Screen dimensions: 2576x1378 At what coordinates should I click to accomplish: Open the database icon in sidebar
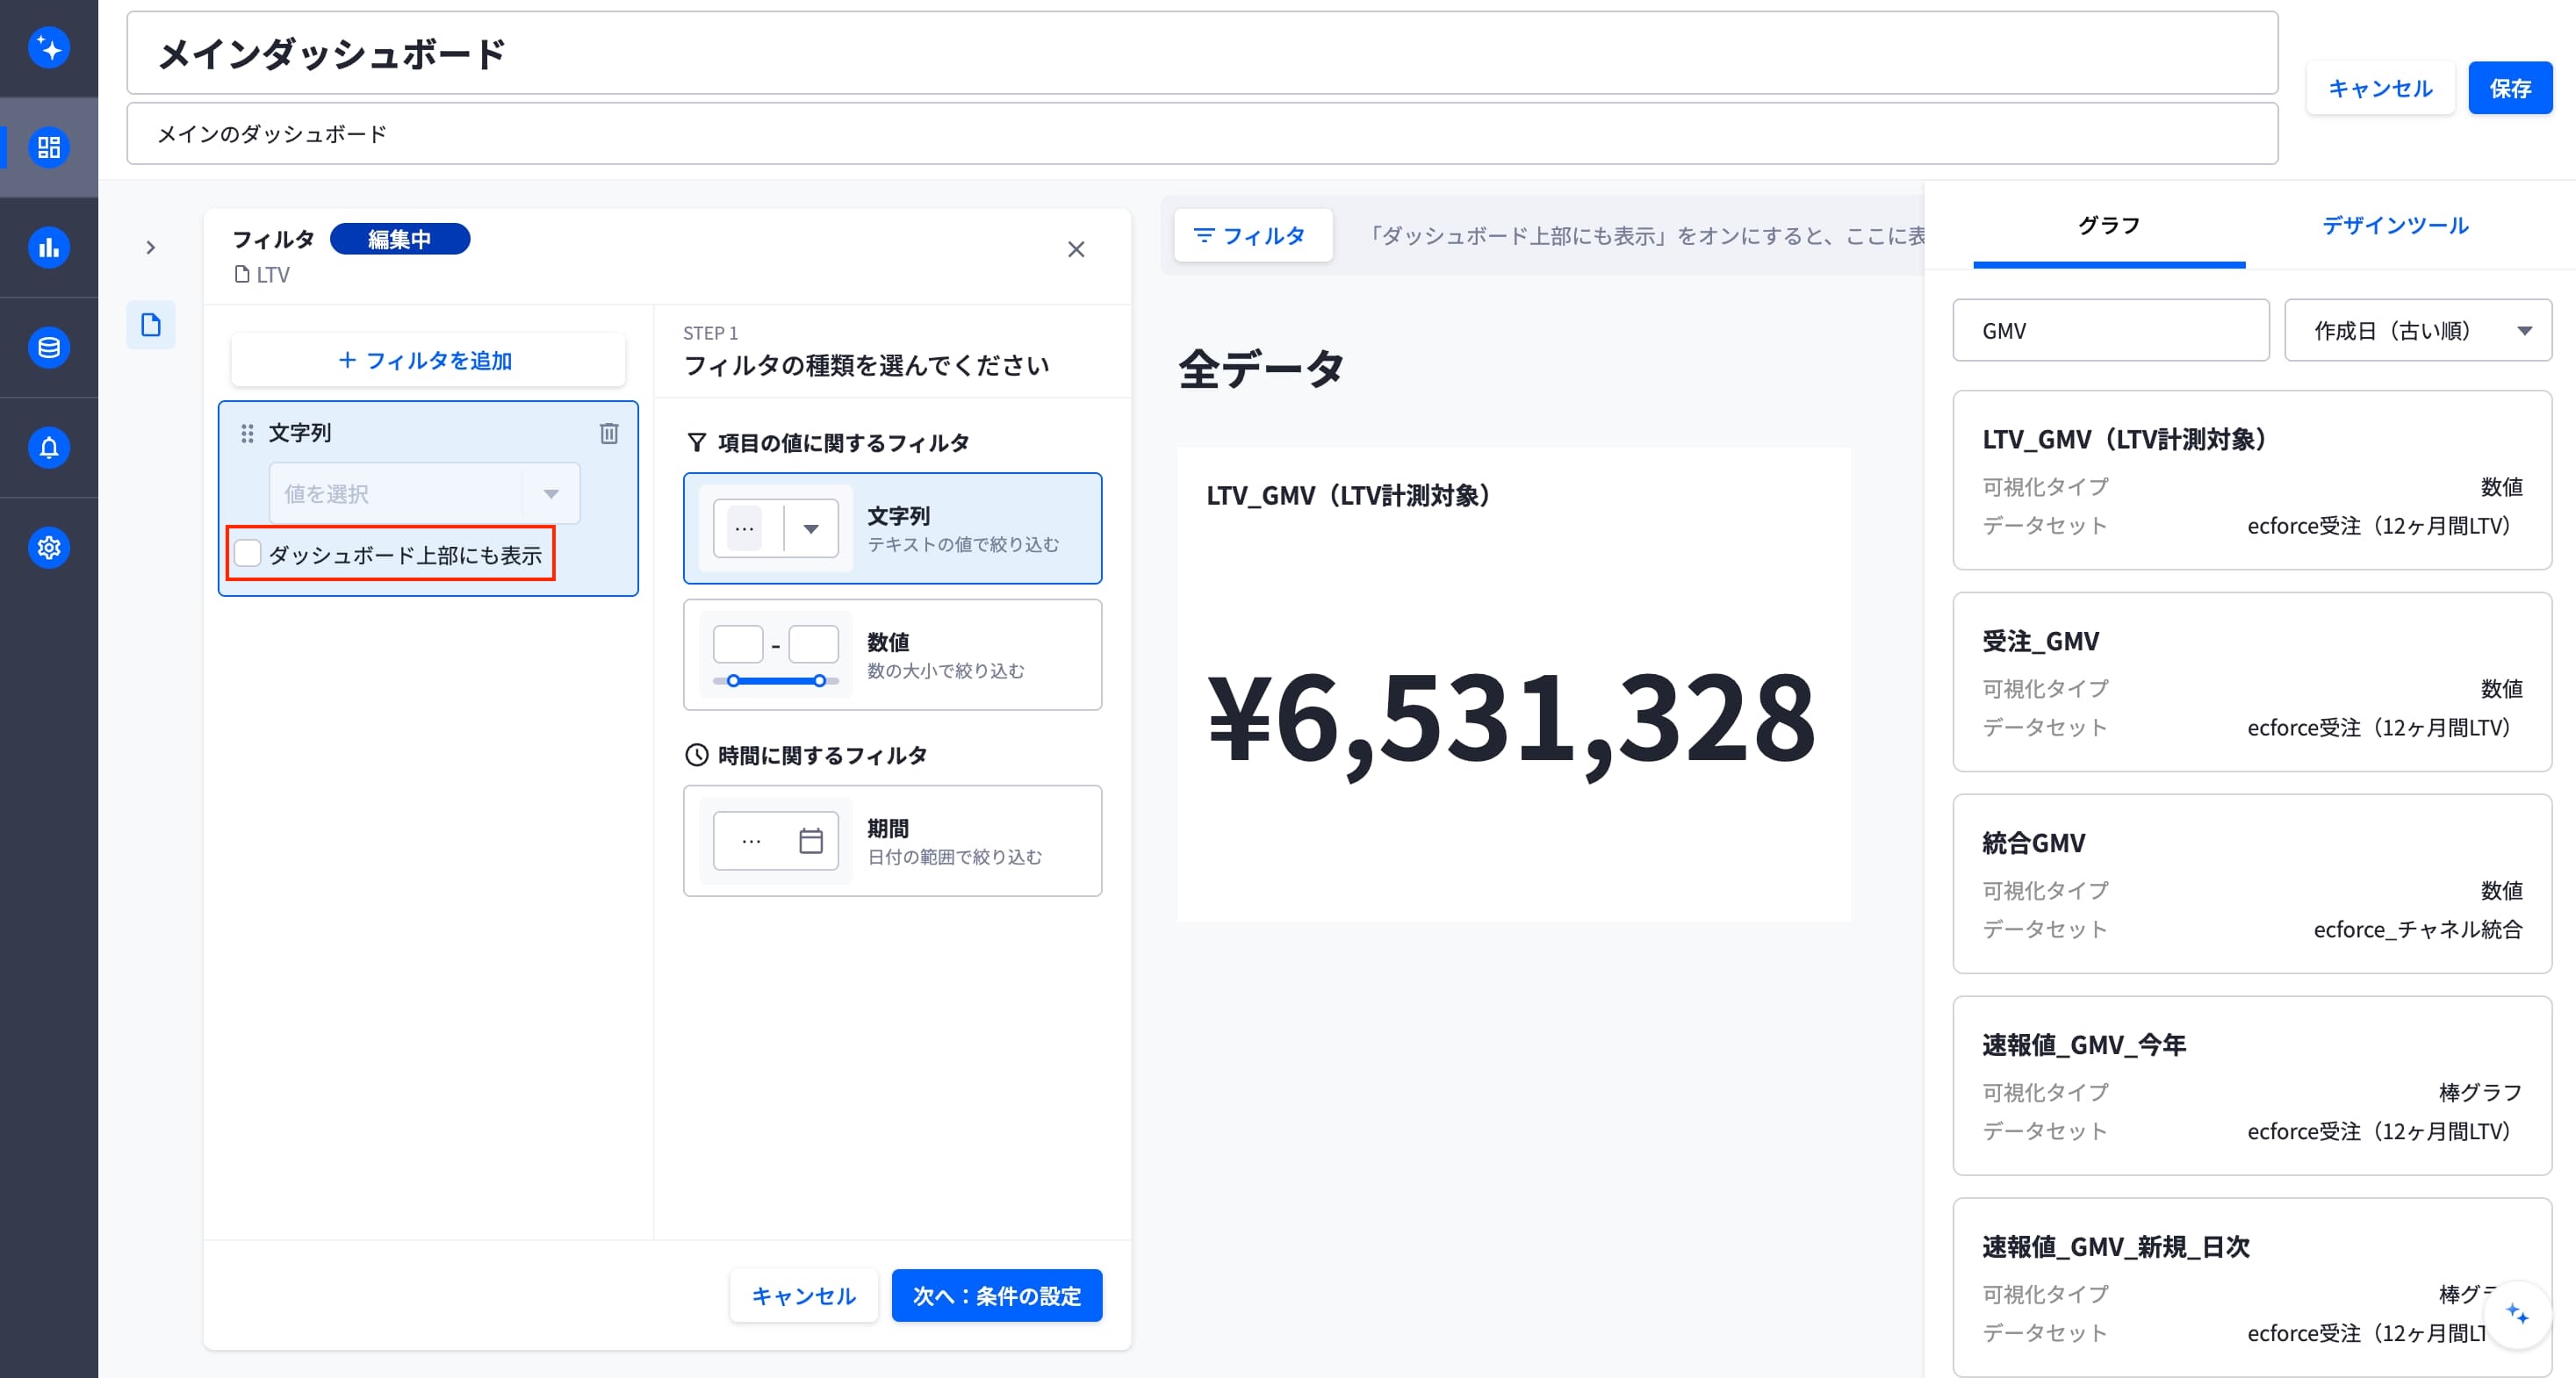[48, 347]
